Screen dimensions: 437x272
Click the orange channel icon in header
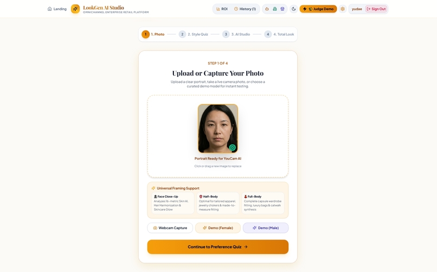tap(267, 9)
